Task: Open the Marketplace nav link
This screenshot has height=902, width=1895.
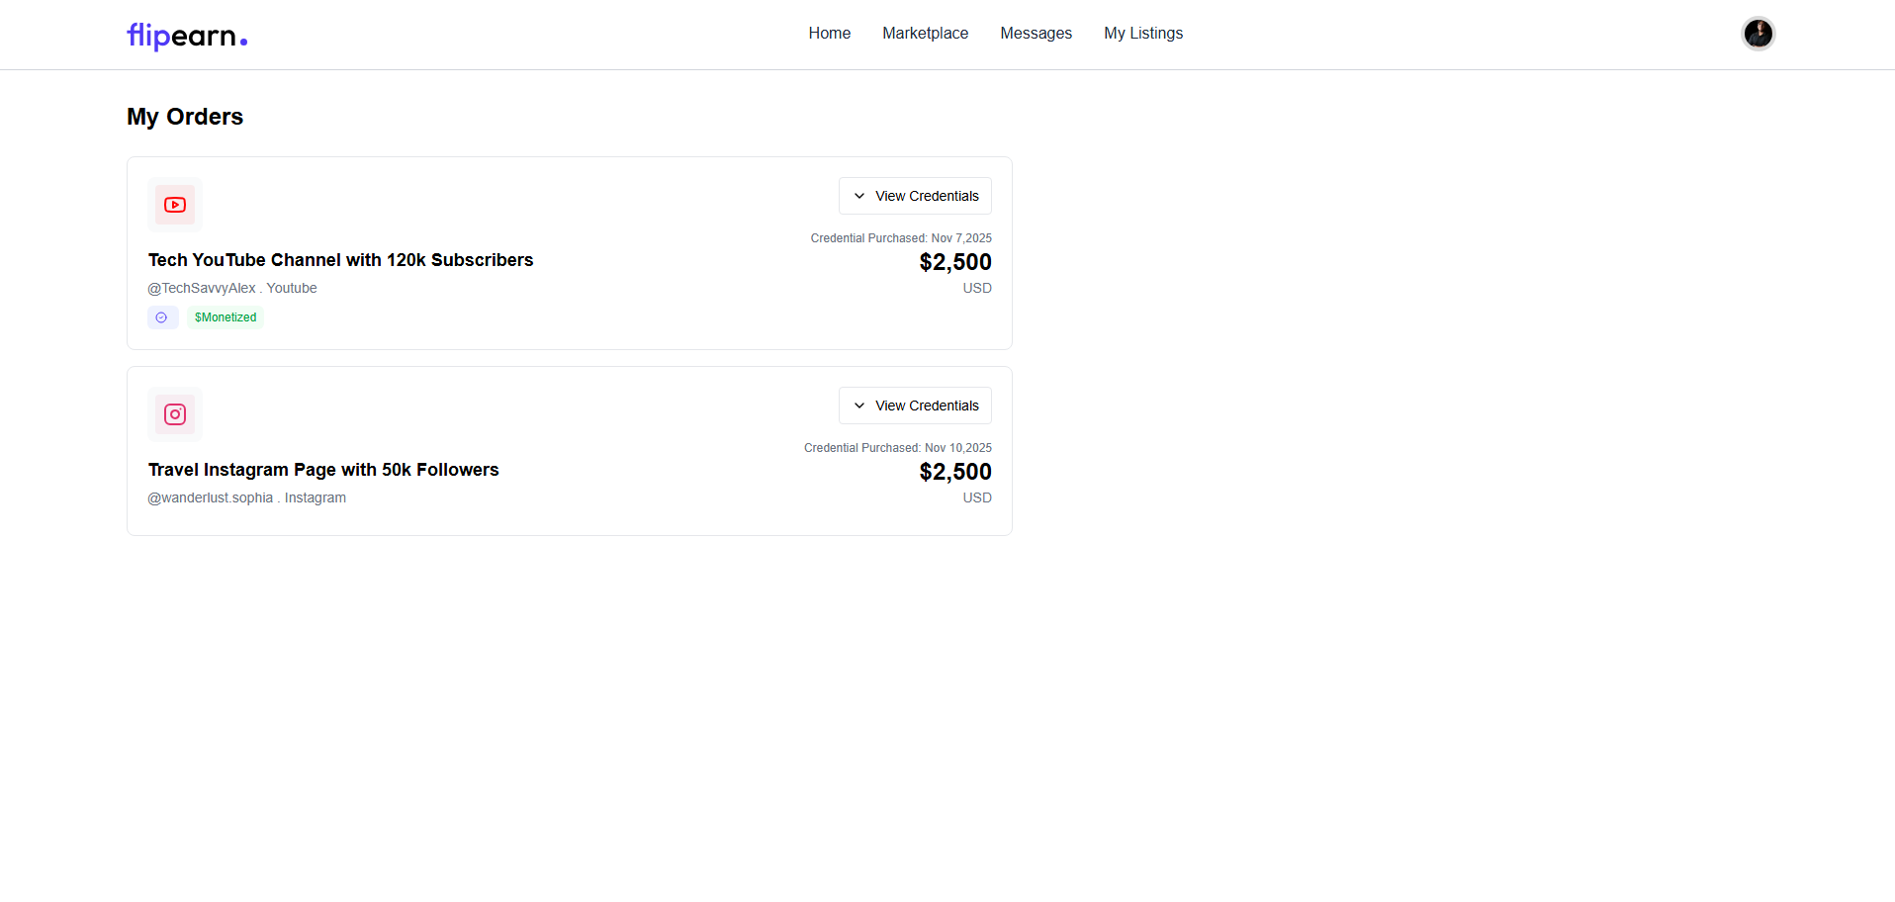Action: (925, 34)
